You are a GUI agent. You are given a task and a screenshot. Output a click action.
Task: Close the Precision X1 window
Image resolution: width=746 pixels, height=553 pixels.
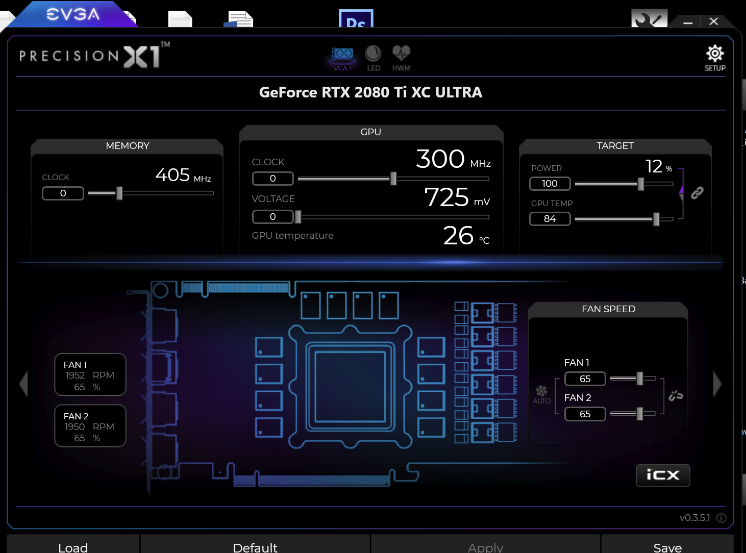[714, 21]
